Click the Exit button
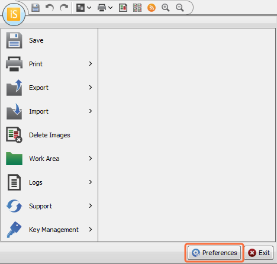 259,253
